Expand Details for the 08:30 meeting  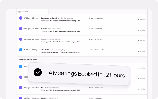click(x=141, y=68)
